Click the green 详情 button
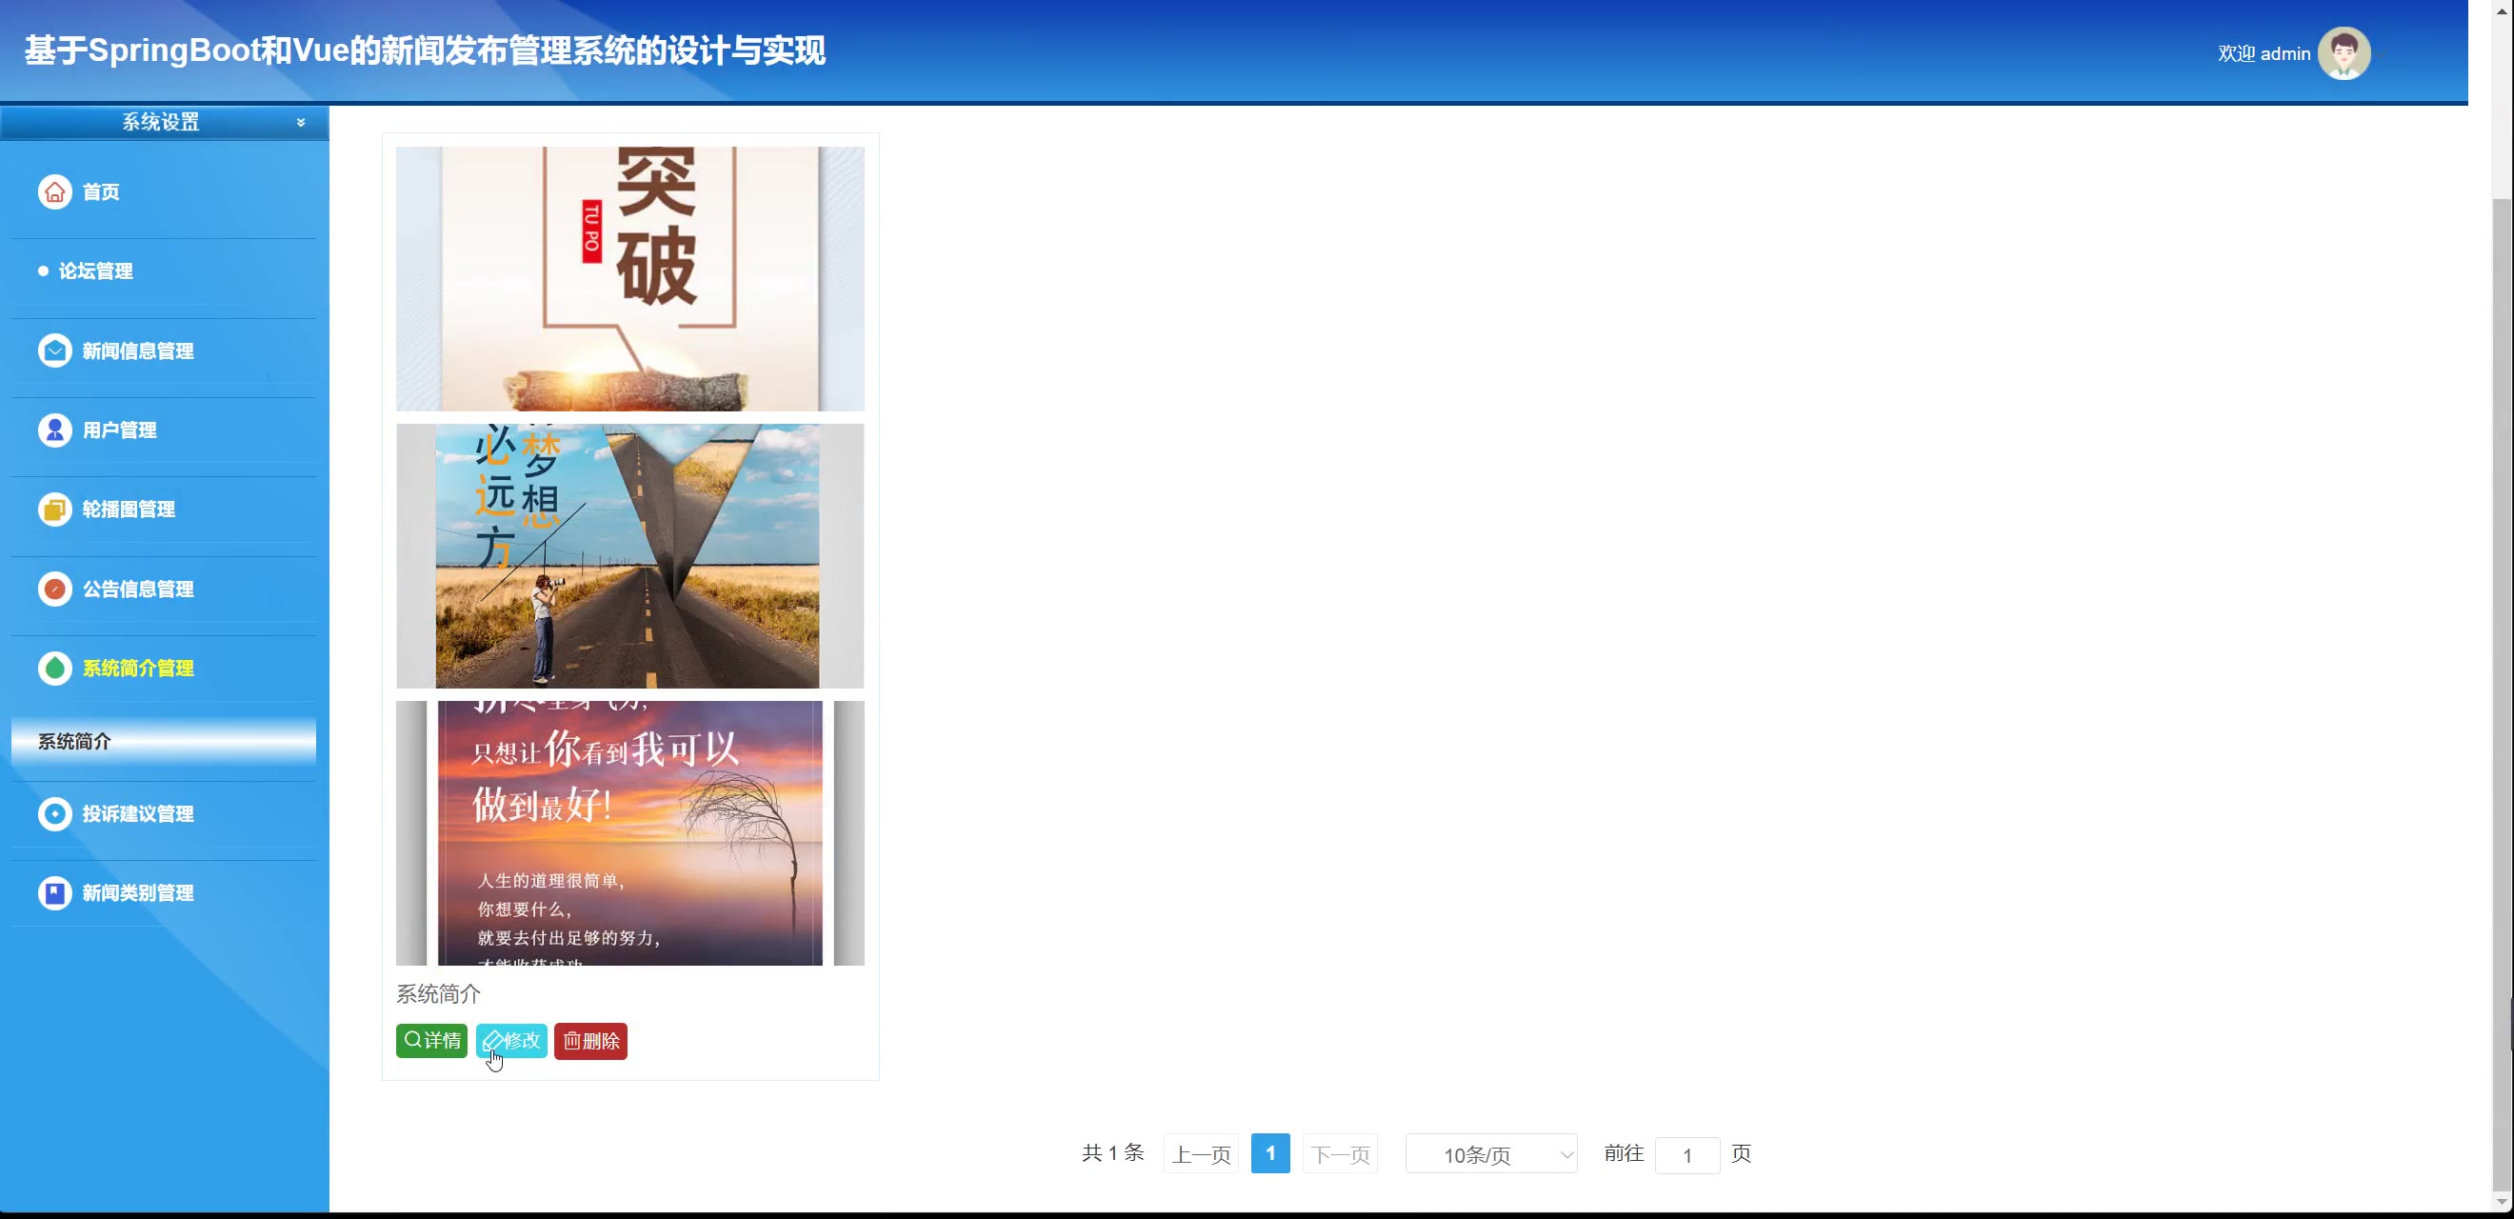The width and height of the screenshot is (2514, 1219). (x=431, y=1040)
